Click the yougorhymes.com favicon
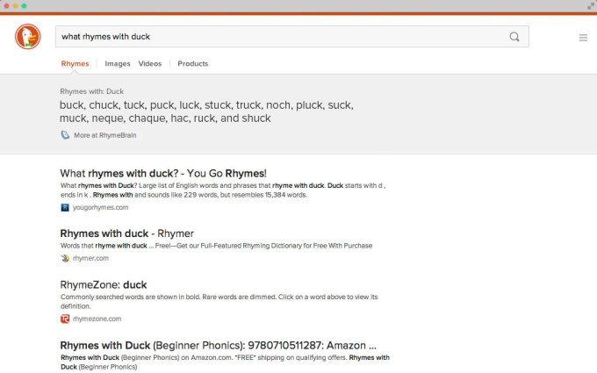The height and width of the screenshot is (373, 597). click(x=65, y=208)
